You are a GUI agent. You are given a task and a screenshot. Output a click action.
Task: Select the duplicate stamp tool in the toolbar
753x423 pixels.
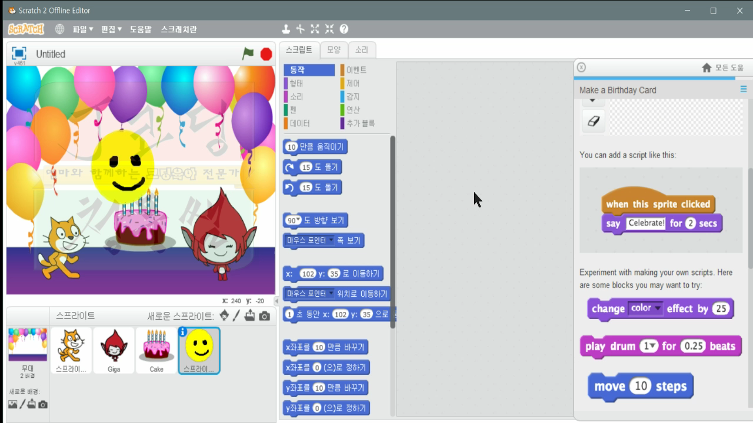(x=286, y=28)
